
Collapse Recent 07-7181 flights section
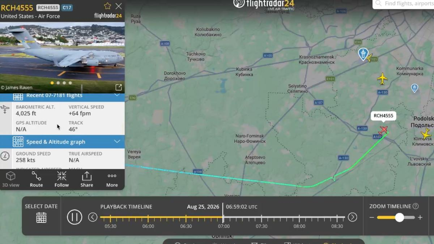(117, 95)
